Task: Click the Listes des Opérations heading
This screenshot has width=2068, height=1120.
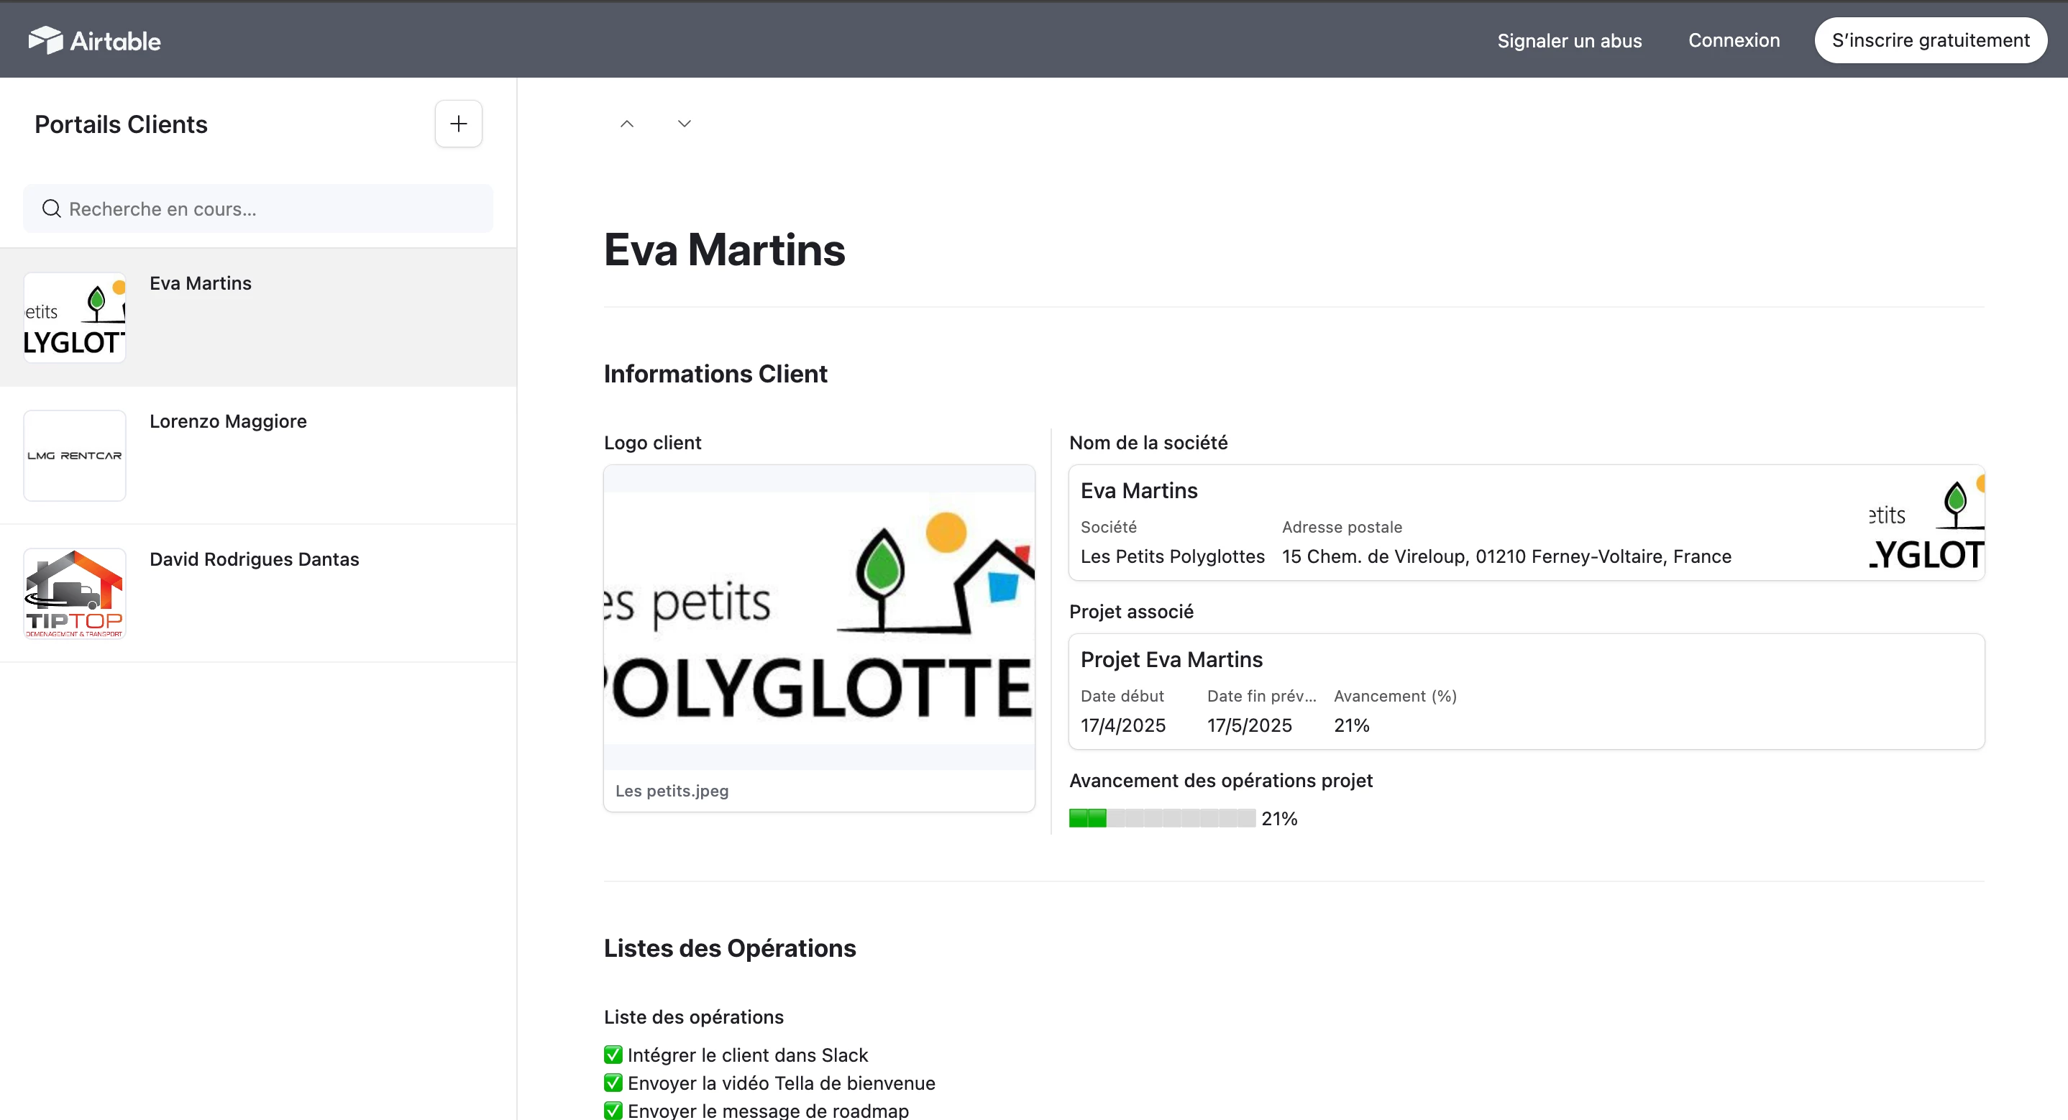Action: tap(730, 948)
